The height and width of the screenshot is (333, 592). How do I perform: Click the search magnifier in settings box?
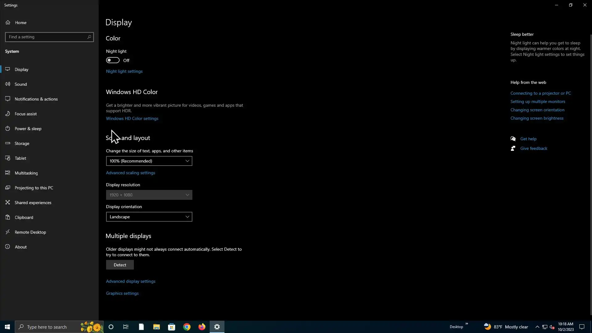pos(89,37)
